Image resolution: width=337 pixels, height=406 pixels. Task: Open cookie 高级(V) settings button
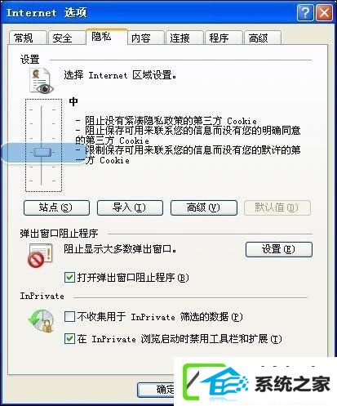(204, 207)
